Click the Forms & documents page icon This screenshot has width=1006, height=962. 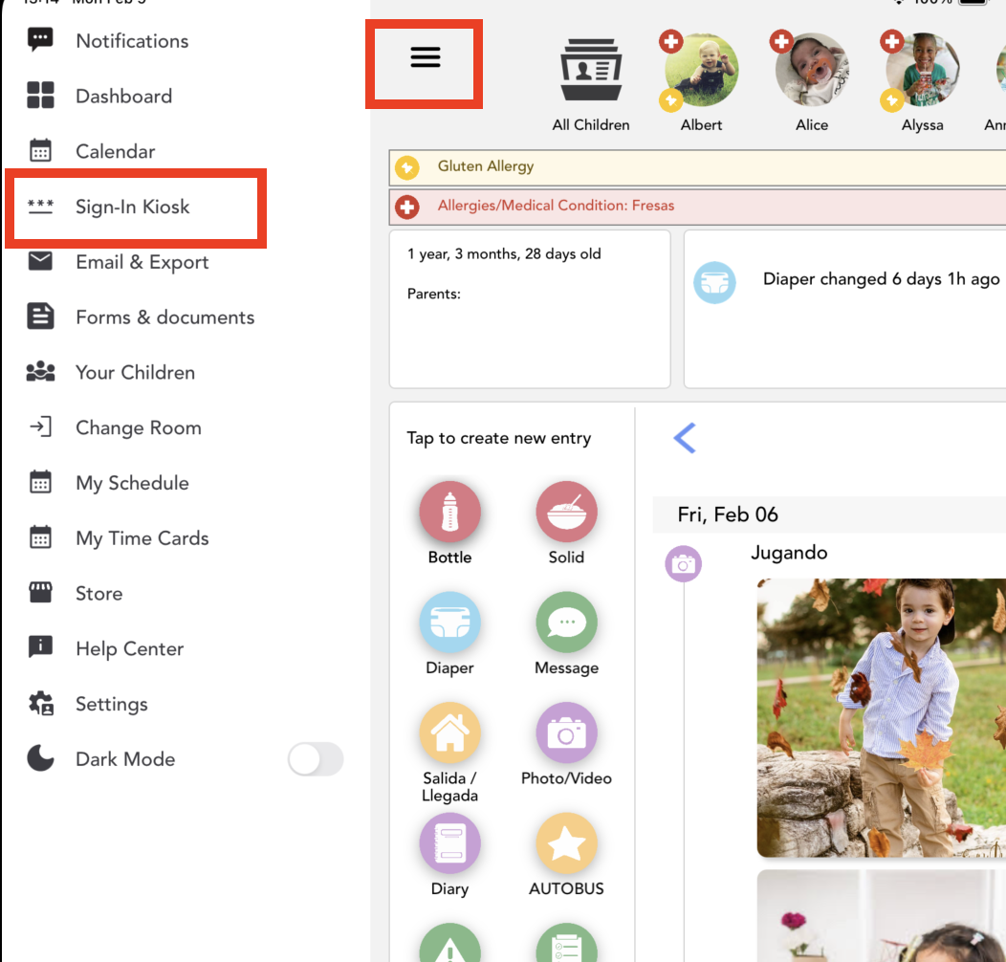pos(40,317)
